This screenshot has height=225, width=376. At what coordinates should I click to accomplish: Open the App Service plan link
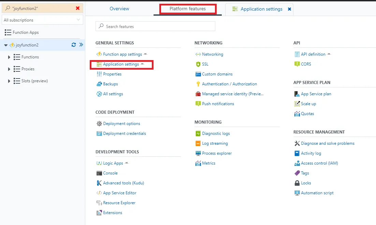[316, 94]
